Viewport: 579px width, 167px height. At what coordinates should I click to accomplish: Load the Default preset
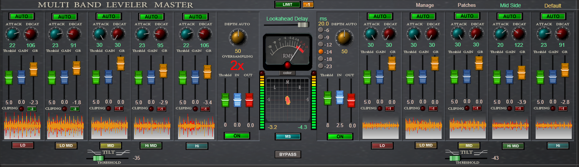553,6
